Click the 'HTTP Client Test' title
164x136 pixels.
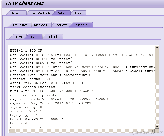coord(25,3)
